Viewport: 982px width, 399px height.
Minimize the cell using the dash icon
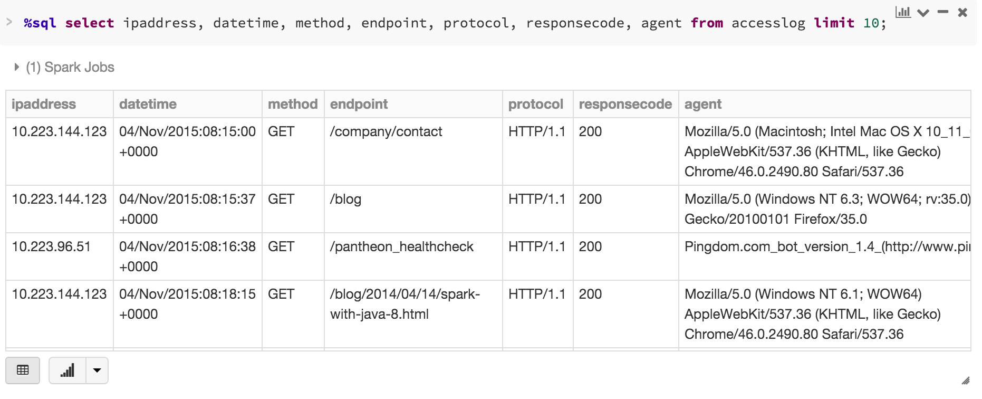pyautogui.click(x=943, y=12)
